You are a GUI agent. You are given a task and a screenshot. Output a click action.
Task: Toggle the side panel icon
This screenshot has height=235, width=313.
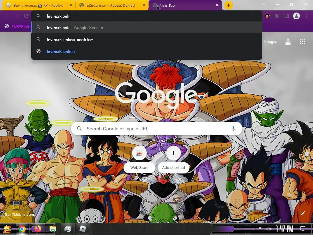coord(287,16)
